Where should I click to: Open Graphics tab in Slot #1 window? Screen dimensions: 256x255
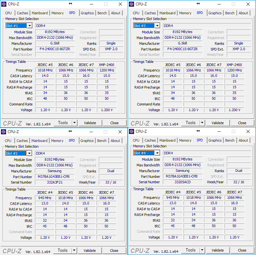pyautogui.click(x=87, y=13)
